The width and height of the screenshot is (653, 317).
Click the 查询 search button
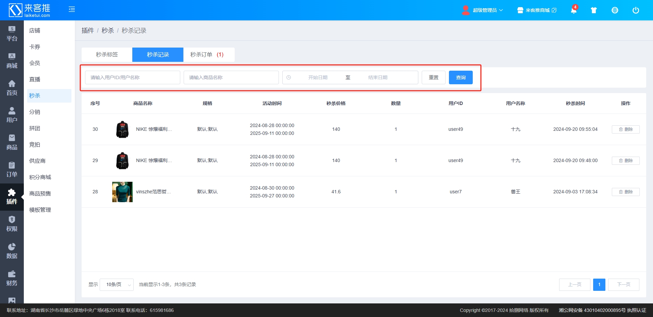[x=461, y=77]
